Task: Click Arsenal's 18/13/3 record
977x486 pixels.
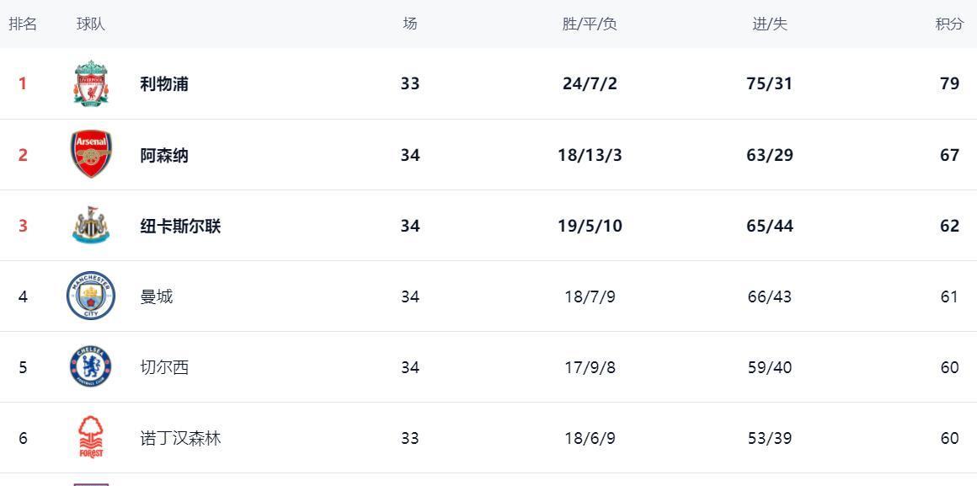Action: click(x=590, y=155)
